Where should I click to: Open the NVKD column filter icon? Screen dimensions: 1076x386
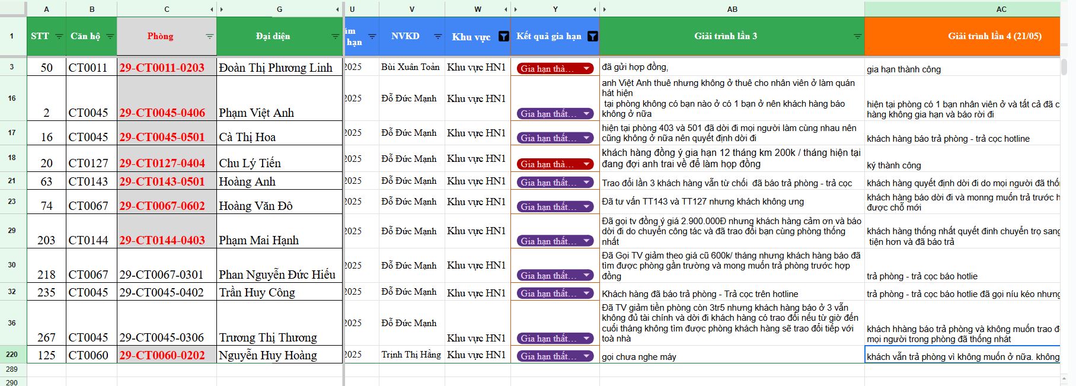(438, 37)
